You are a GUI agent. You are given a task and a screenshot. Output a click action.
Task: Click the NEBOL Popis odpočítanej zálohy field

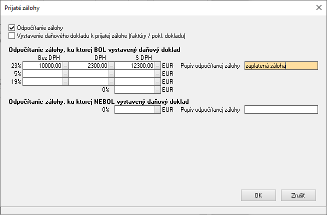click(x=281, y=109)
